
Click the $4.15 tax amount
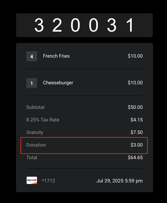coord(137,120)
